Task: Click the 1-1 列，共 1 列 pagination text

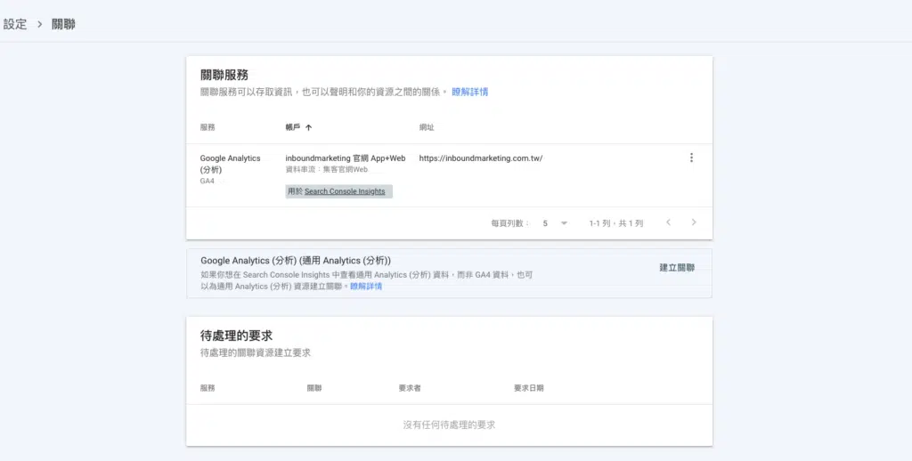Action: [x=616, y=223]
